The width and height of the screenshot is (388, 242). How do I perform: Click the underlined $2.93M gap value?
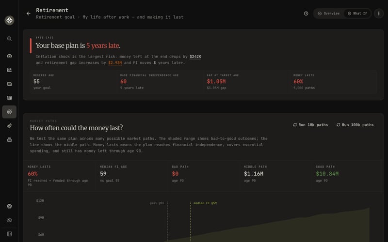[115, 63]
